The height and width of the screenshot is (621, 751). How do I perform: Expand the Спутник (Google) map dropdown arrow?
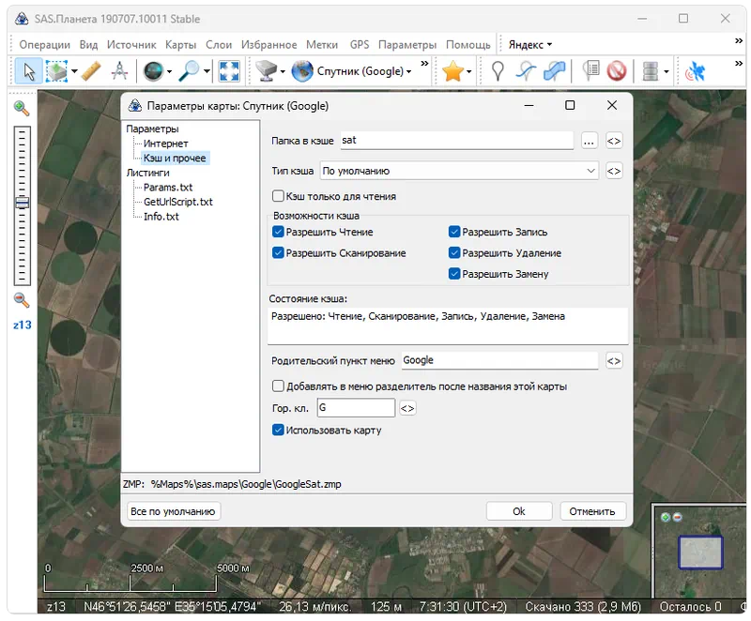pyautogui.click(x=409, y=72)
